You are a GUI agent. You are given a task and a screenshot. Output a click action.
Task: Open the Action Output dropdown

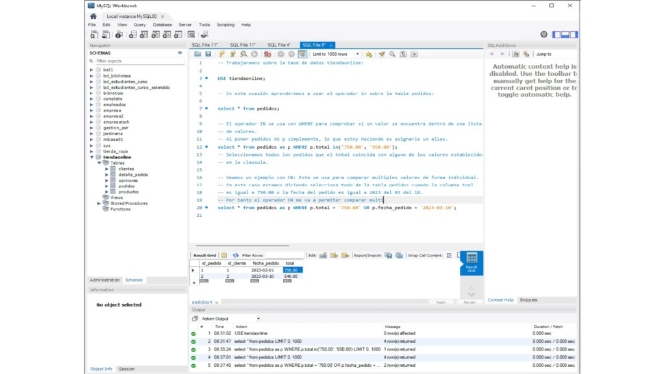[258, 319]
